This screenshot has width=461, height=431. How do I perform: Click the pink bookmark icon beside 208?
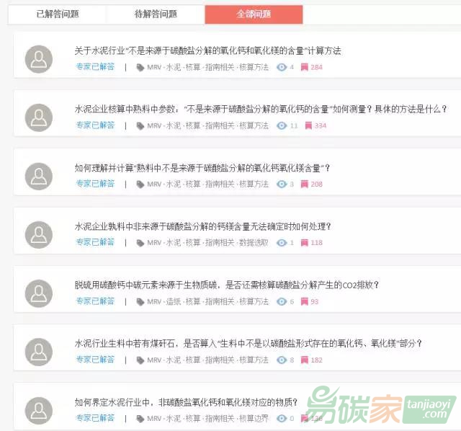(304, 185)
